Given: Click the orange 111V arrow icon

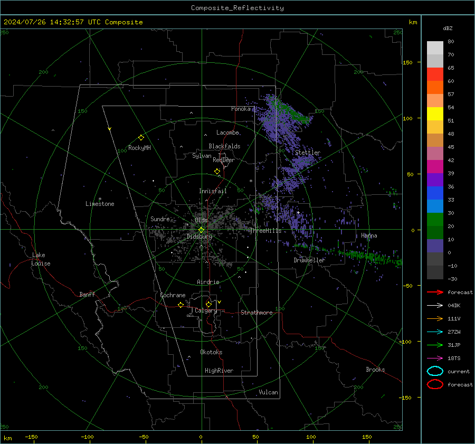Looking at the screenshot, I should click(435, 318).
